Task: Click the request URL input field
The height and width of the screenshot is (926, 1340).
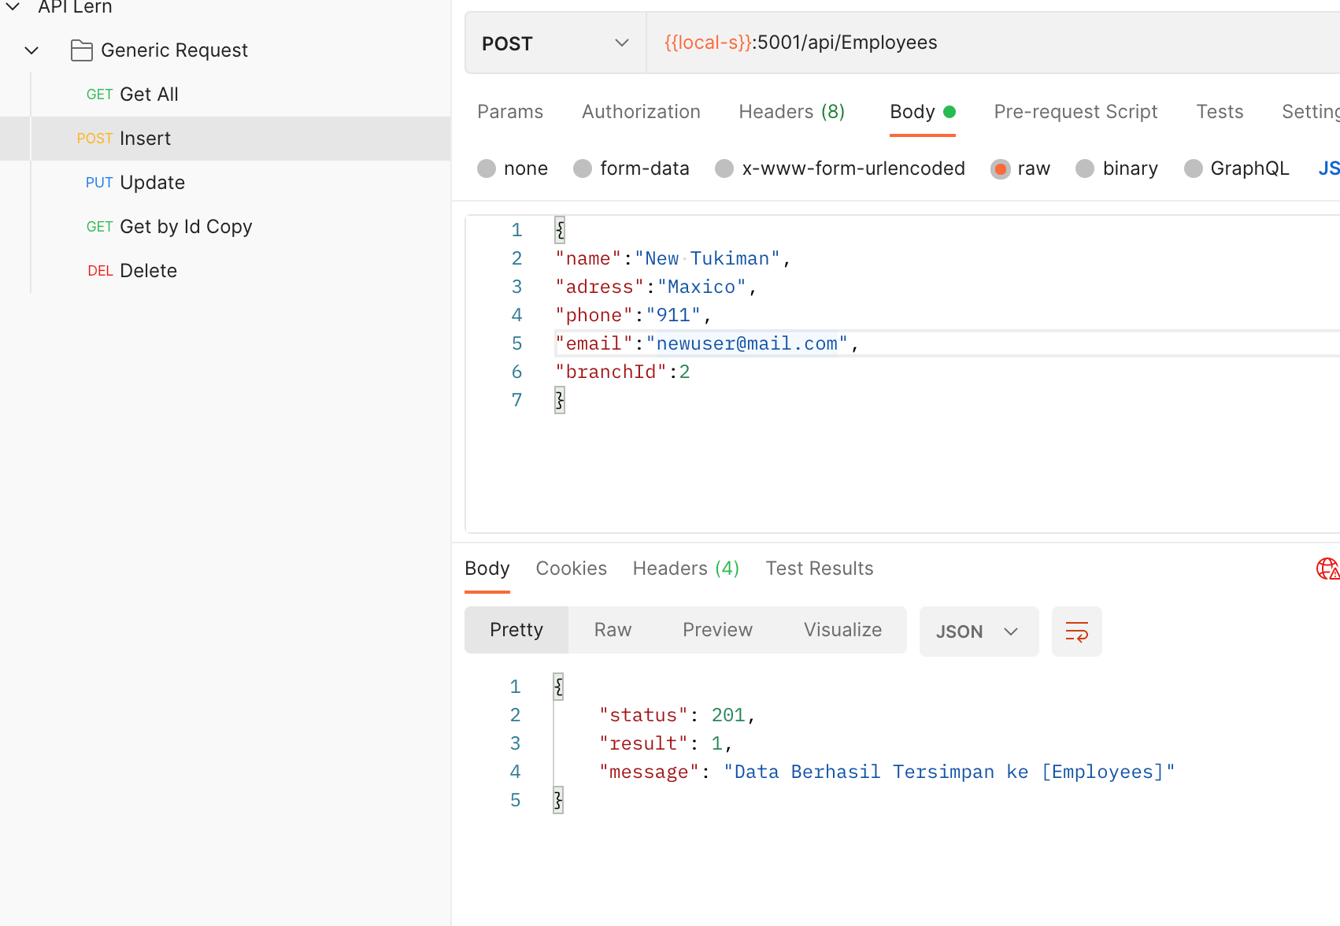Action: [993, 43]
